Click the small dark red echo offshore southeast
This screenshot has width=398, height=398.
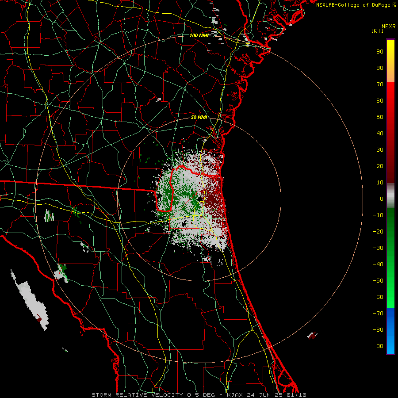[x=313, y=335]
